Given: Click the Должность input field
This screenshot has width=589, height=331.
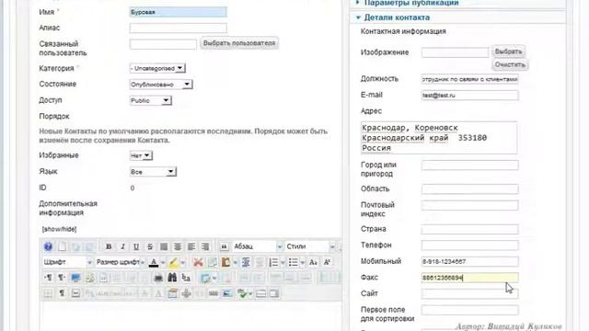Looking at the screenshot, I should (469, 79).
